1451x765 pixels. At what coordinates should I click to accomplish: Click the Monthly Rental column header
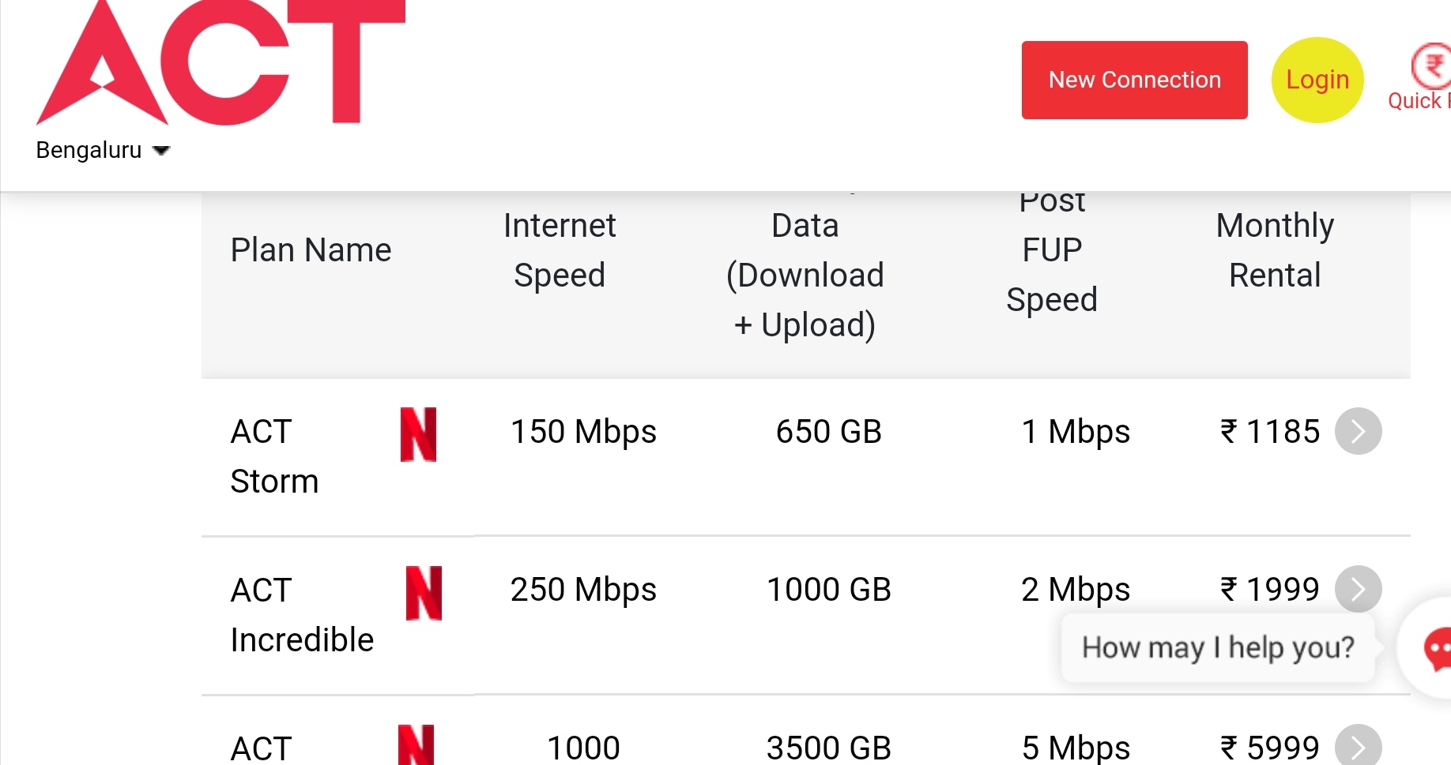pyautogui.click(x=1275, y=250)
